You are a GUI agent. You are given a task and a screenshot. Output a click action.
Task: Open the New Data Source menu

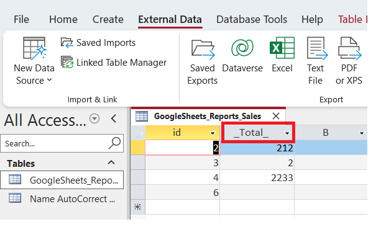pos(34,61)
